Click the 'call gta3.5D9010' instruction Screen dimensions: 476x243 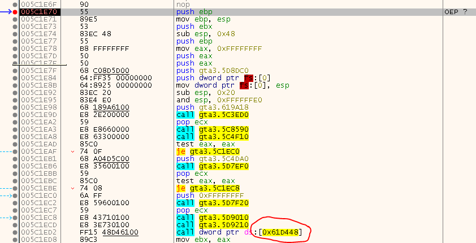[213, 218]
